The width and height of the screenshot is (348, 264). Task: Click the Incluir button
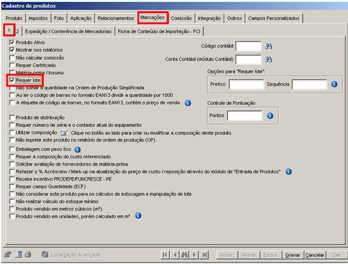point(227,255)
